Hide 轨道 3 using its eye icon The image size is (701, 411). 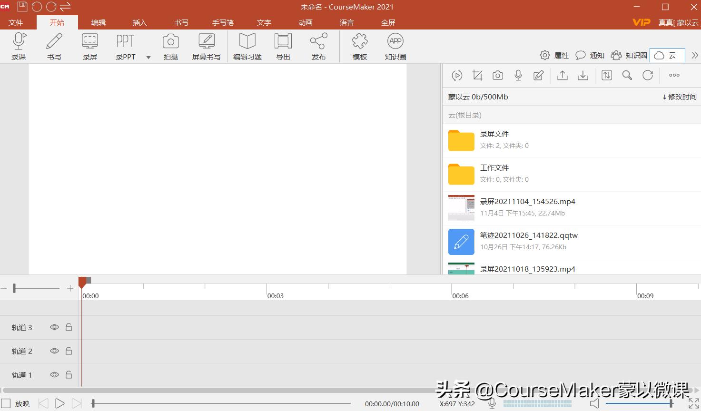pyautogui.click(x=55, y=327)
